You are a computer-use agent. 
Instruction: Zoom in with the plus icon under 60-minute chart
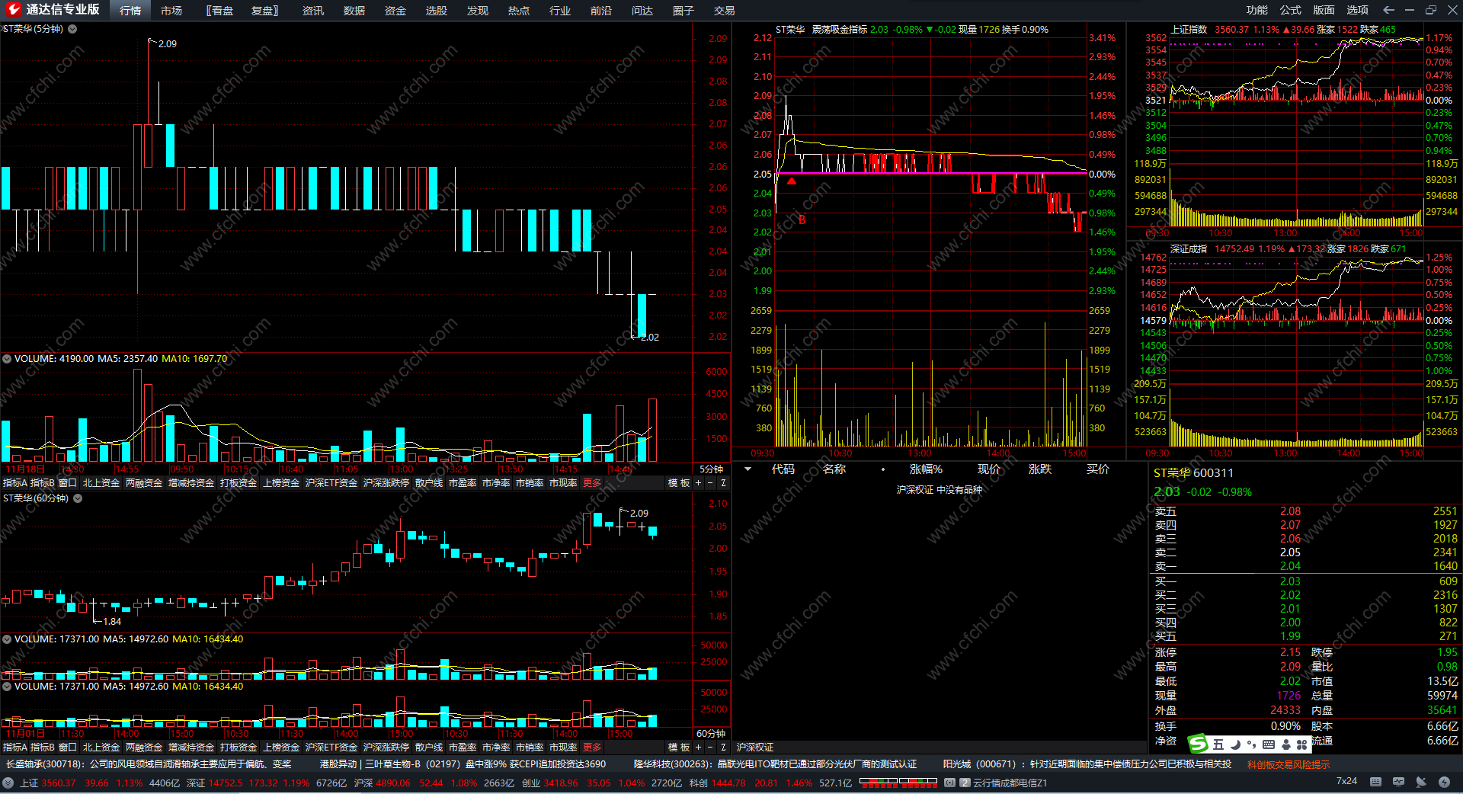pos(698,748)
